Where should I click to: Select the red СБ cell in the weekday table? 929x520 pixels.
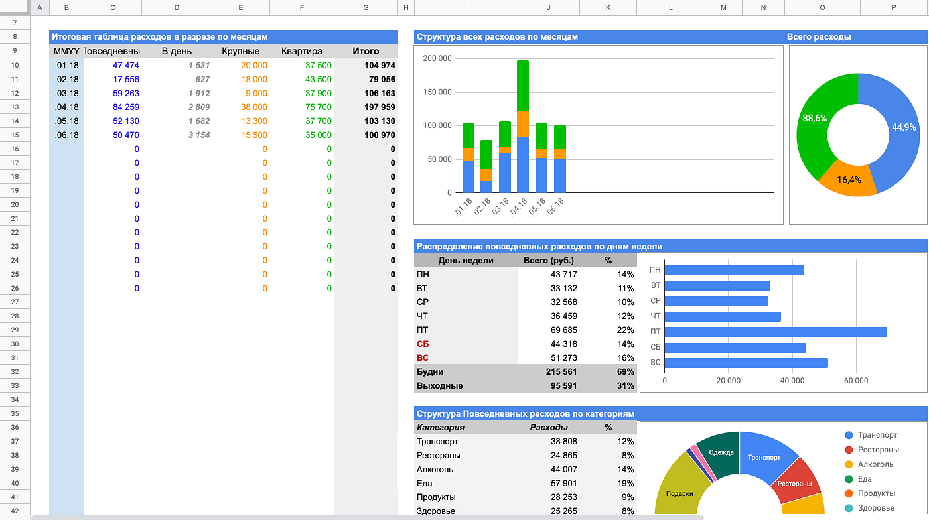coord(466,344)
